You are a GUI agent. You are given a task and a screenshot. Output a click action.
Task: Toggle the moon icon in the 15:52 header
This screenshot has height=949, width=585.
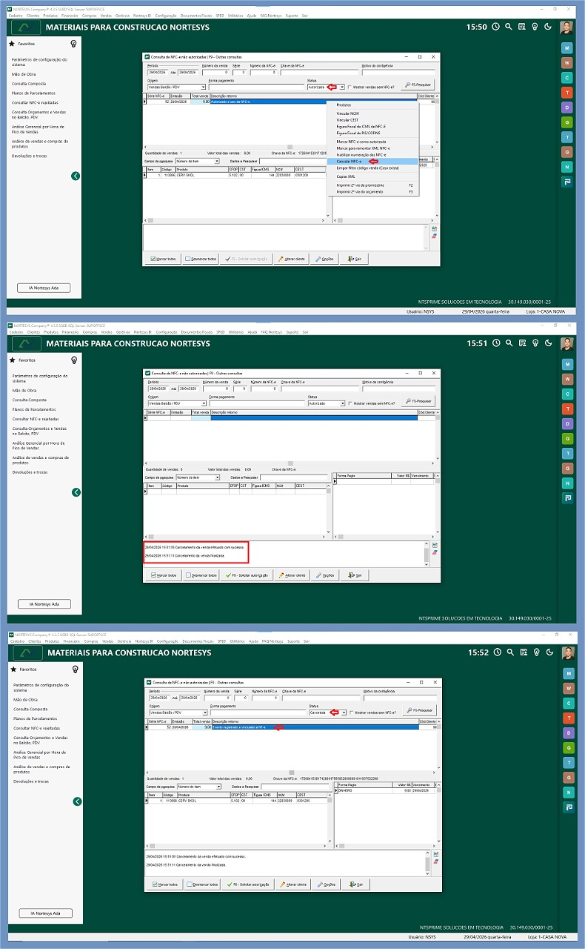(x=548, y=653)
